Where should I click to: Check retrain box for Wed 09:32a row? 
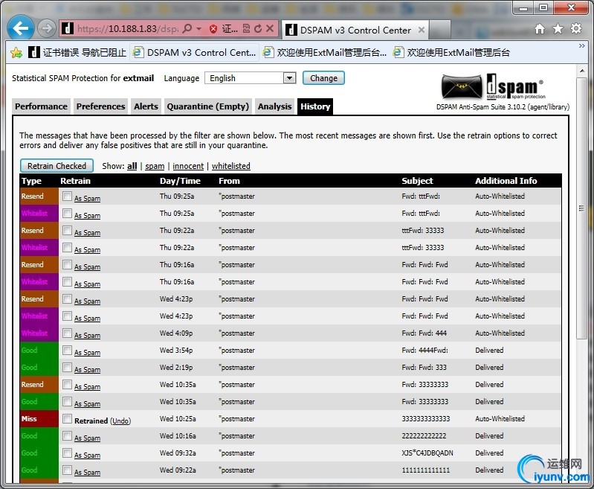click(x=67, y=453)
